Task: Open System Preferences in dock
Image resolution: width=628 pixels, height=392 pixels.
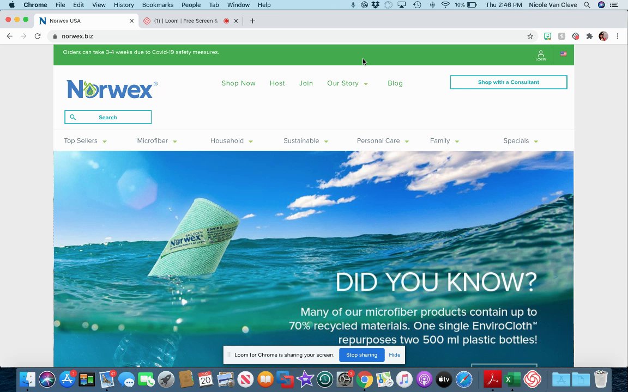Action: [345, 379]
